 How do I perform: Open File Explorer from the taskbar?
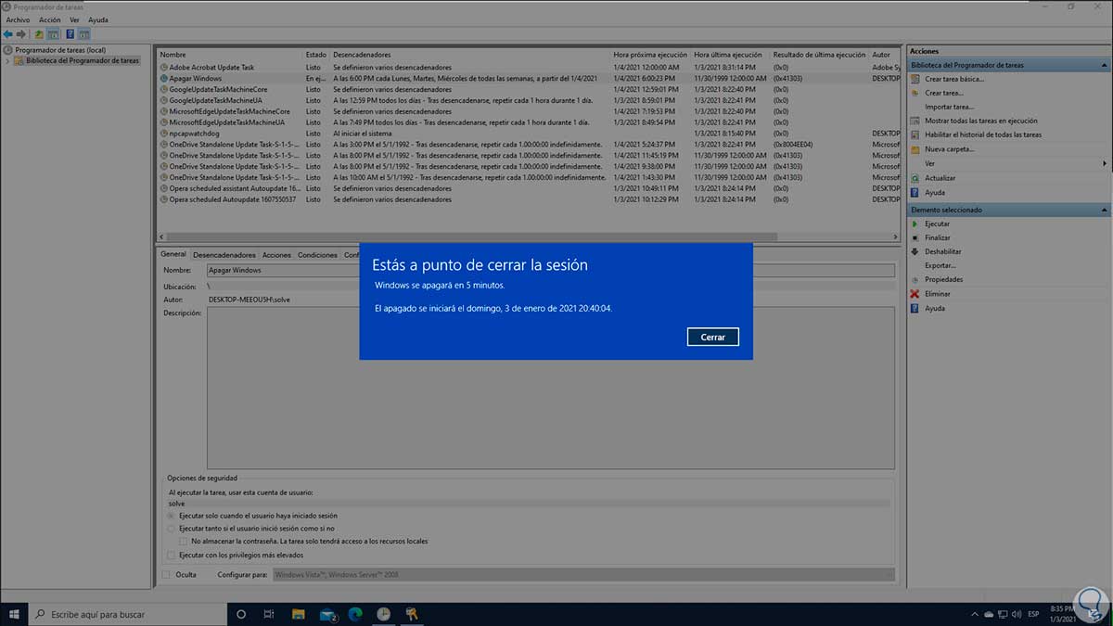298,613
